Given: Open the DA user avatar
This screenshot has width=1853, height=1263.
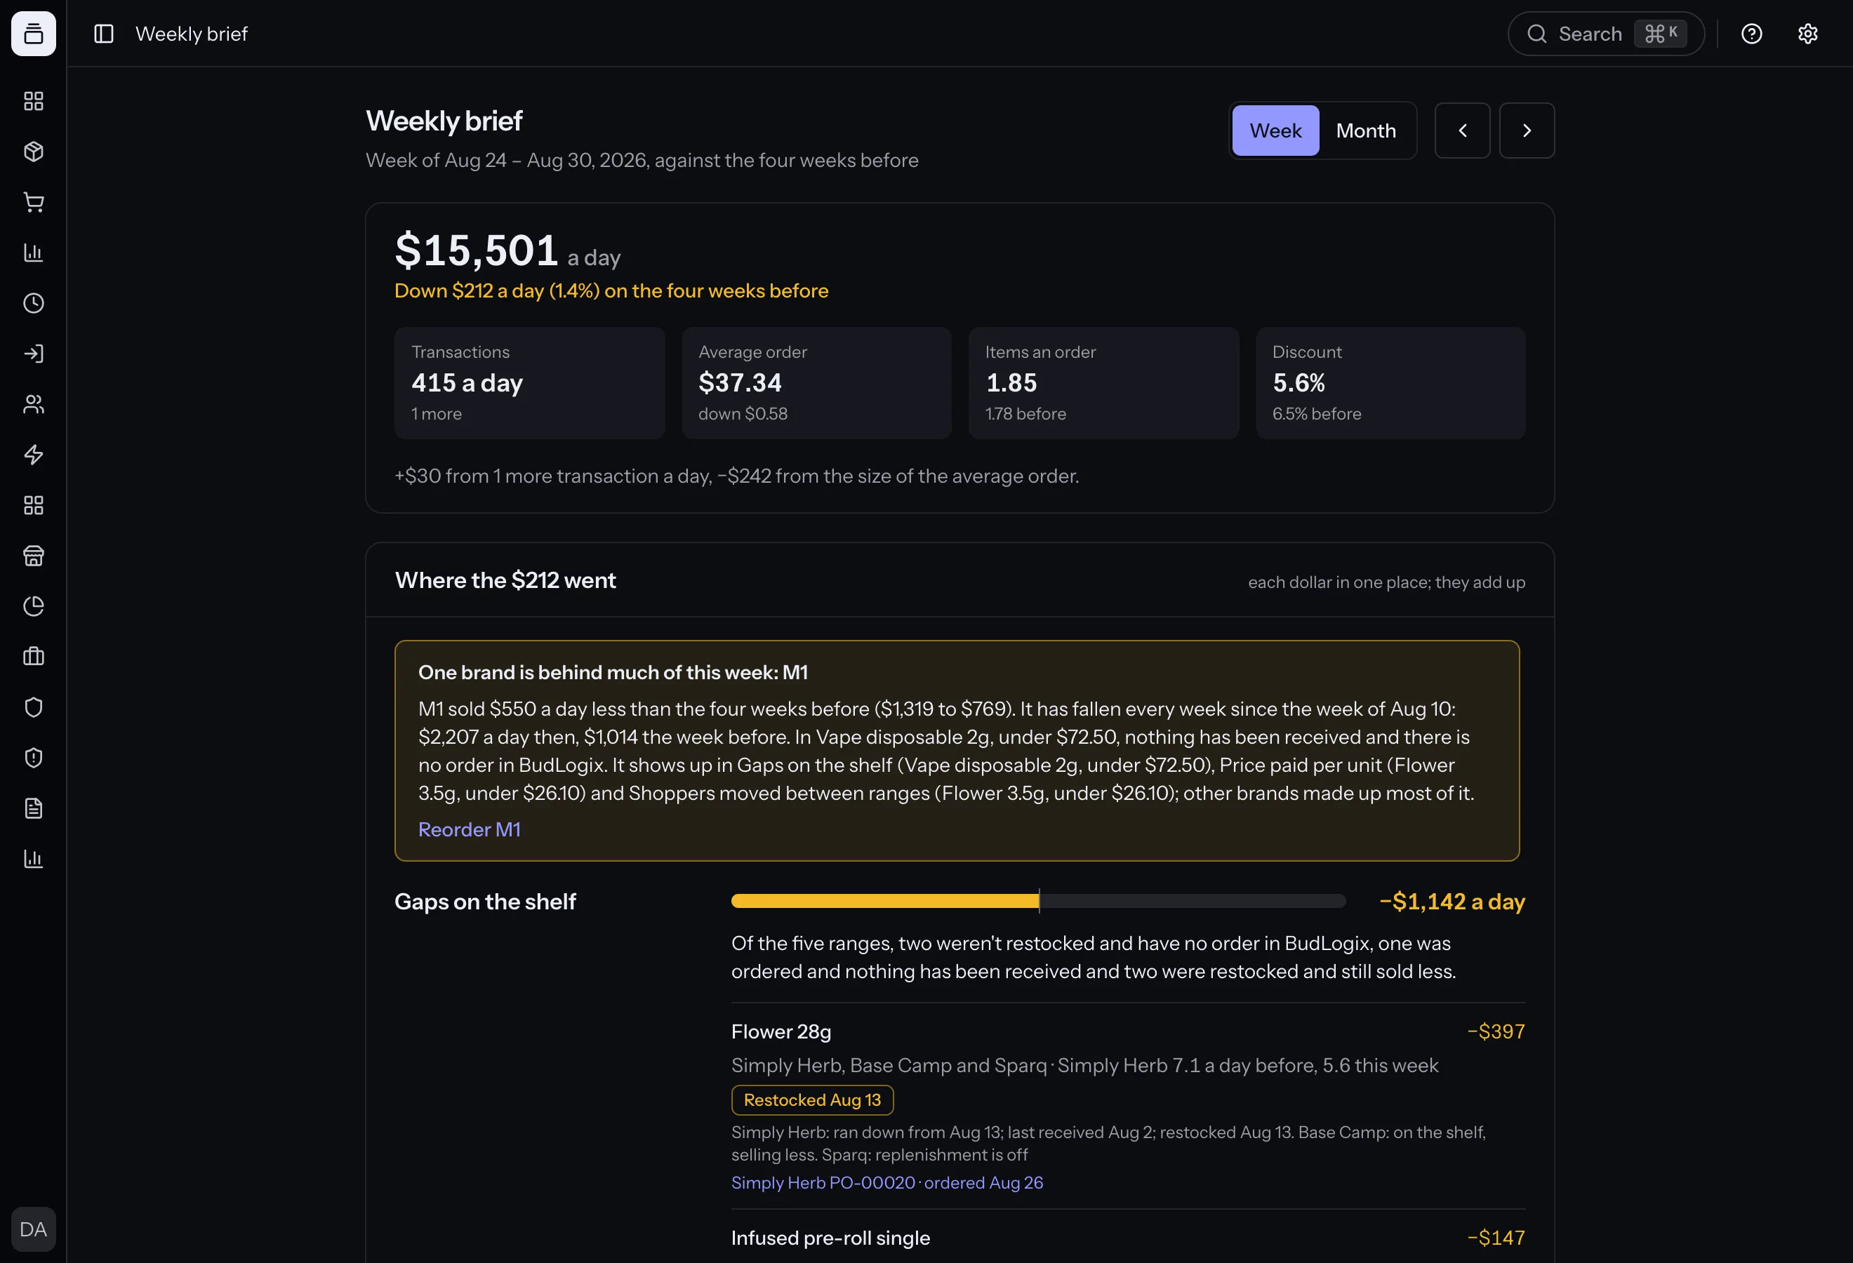Looking at the screenshot, I should click(x=34, y=1229).
